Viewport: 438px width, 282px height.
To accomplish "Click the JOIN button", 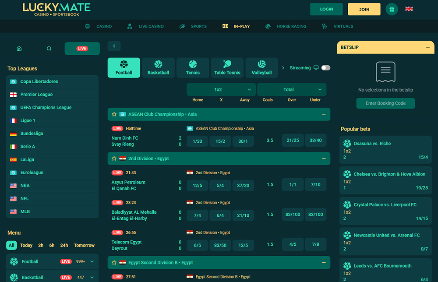I will [364, 9].
